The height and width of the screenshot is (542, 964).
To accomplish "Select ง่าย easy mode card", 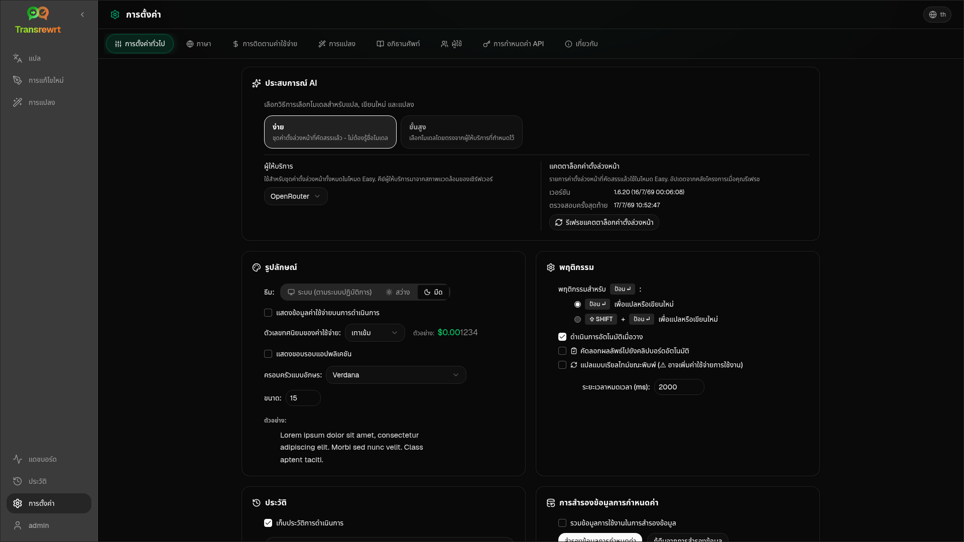I will pyautogui.click(x=330, y=132).
